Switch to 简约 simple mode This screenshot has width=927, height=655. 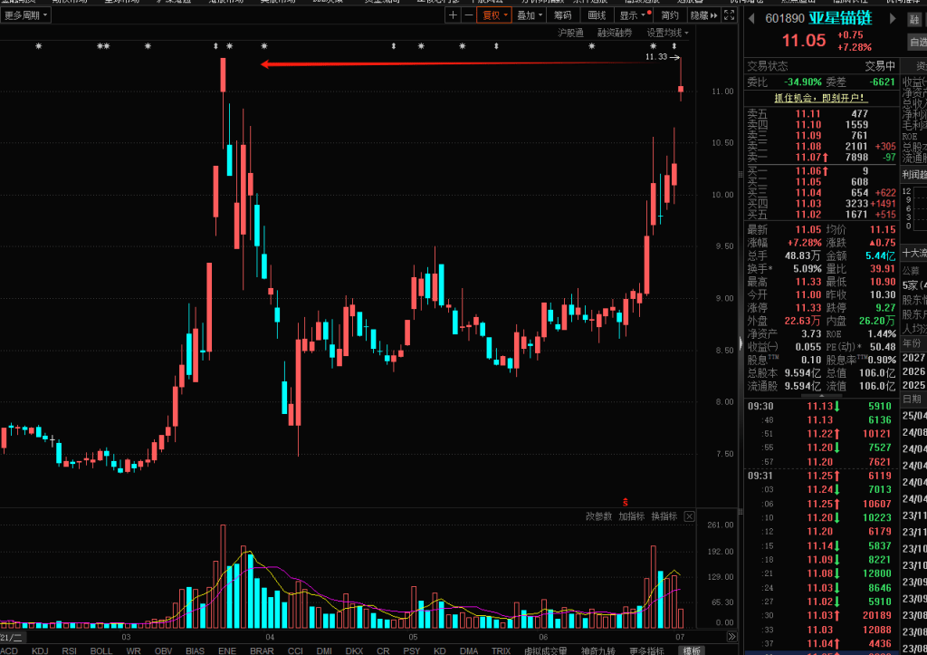pos(670,15)
